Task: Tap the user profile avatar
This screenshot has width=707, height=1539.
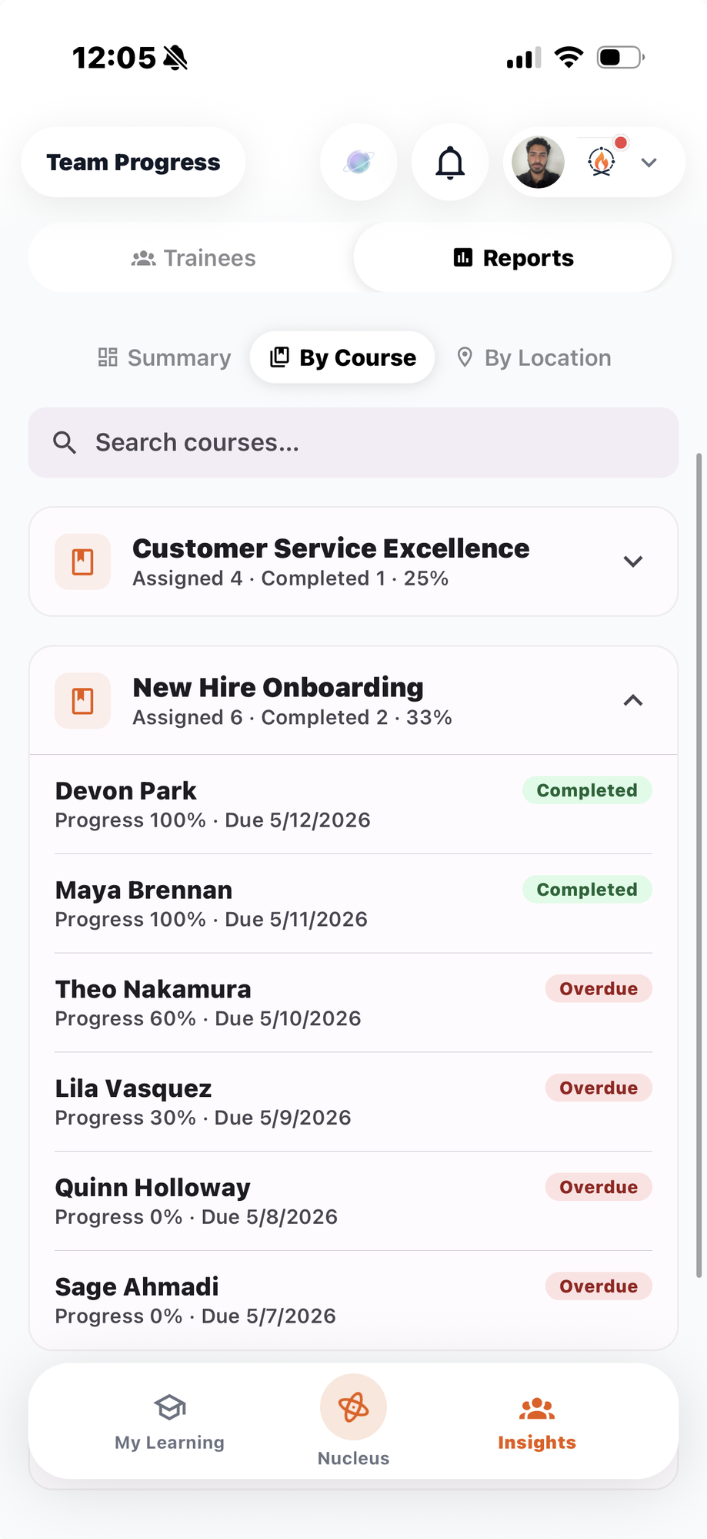Action: point(539,163)
